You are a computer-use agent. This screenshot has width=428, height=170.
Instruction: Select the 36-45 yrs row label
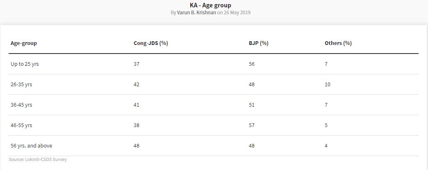click(21, 105)
